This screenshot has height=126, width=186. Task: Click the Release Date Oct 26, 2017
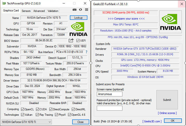[x=30, y=35]
